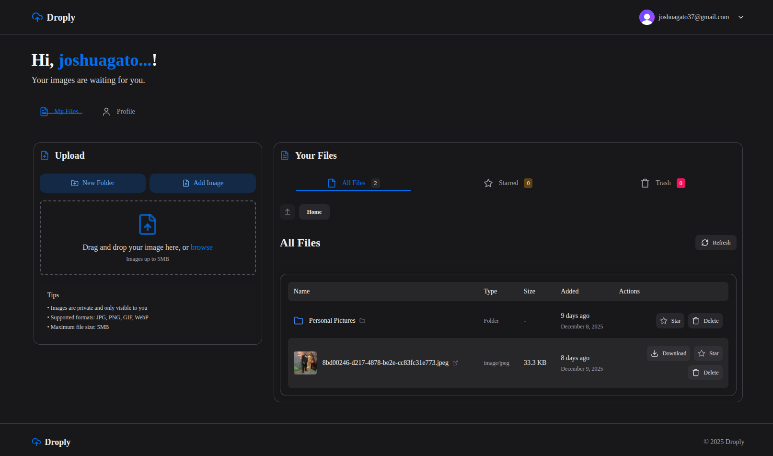Create a New Folder
Image resolution: width=773 pixels, height=456 pixels.
92,183
